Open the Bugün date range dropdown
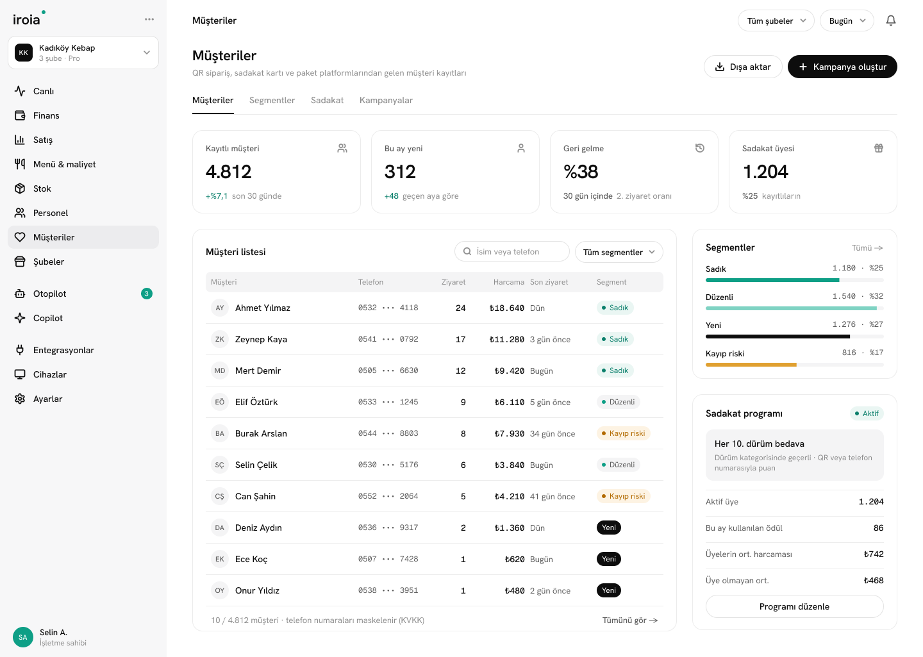The height and width of the screenshot is (657, 923). coord(847,21)
